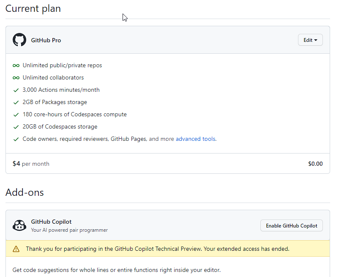Click checkmark beside 3,000 Actions minutes/month
The width and height of the screenshot is (347, 277).
(x=16, y=90)
